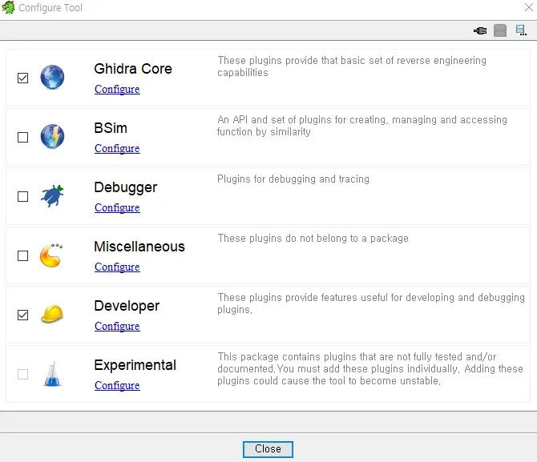Viewport: 537px width, 462px height.
Task: Click the 'Configure Tool' window title
Action: pos(50,7)
